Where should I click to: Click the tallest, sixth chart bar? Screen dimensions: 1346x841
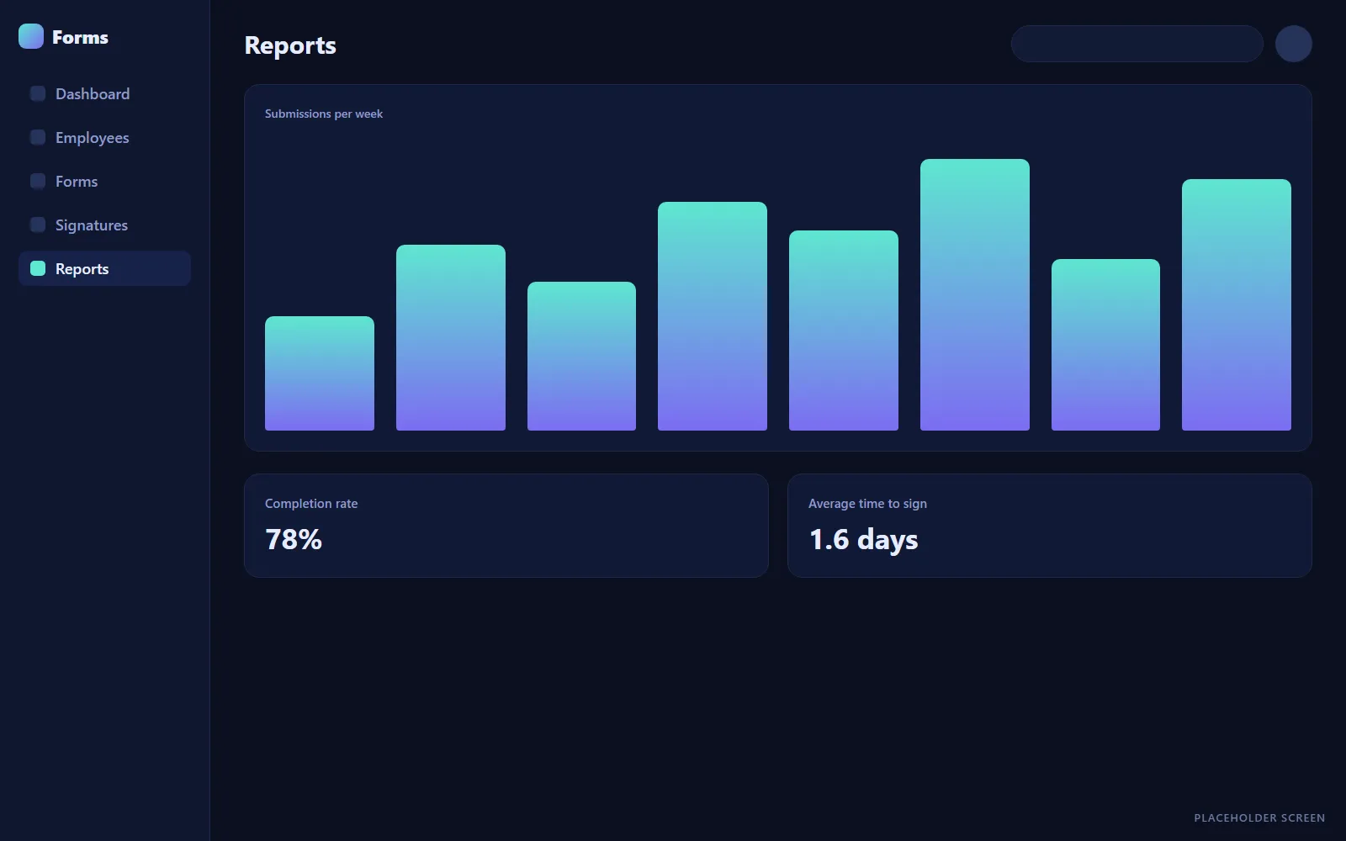(x=975, y=294)
